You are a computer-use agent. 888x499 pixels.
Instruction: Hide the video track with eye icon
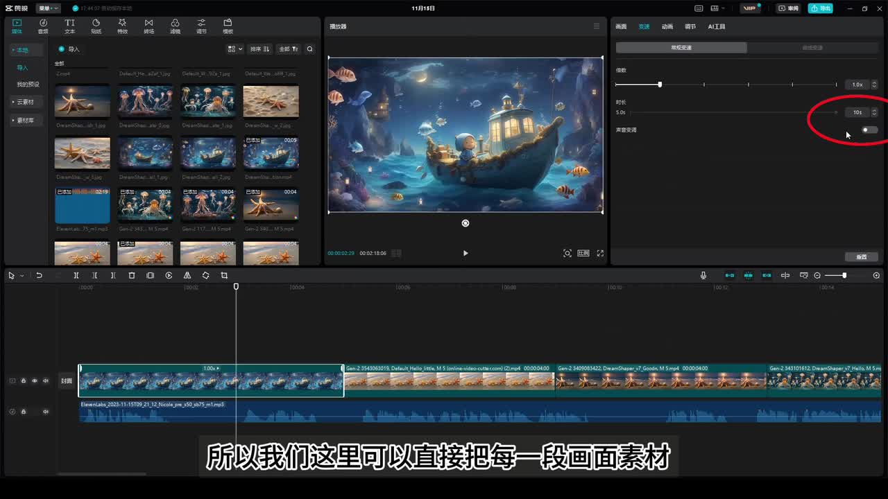(x=35, y=380)
